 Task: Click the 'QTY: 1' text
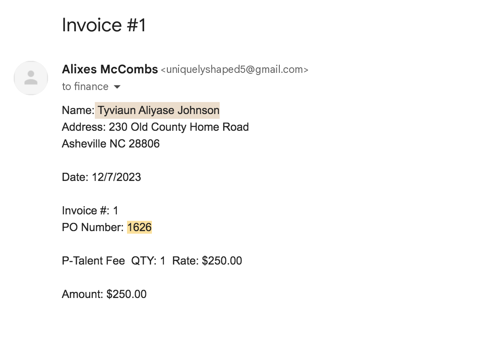(148, 261)
